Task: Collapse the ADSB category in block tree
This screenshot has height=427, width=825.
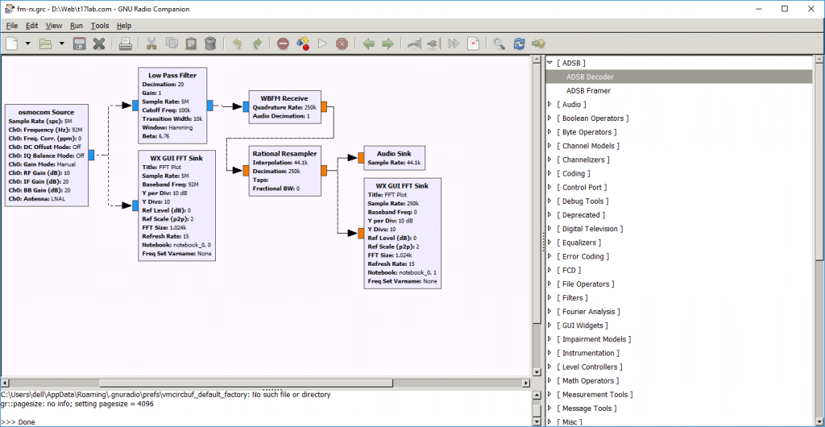Action: 549,63
